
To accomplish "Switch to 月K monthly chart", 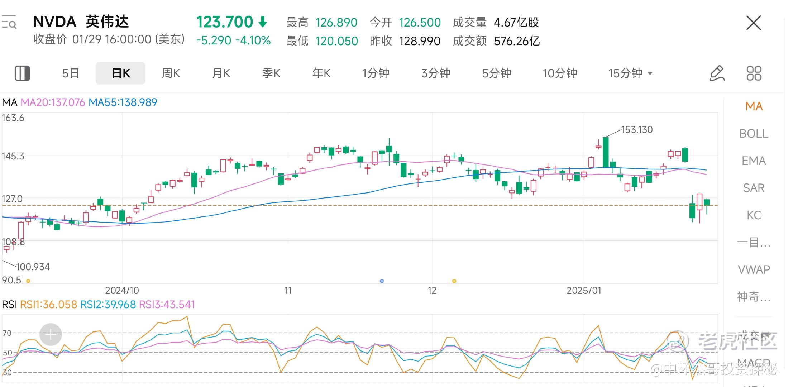I will [221, 73].
